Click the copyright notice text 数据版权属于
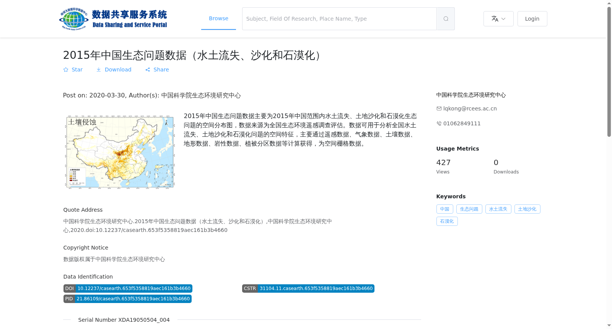This screenshot has width=612, height=329. tap(114, 259)
